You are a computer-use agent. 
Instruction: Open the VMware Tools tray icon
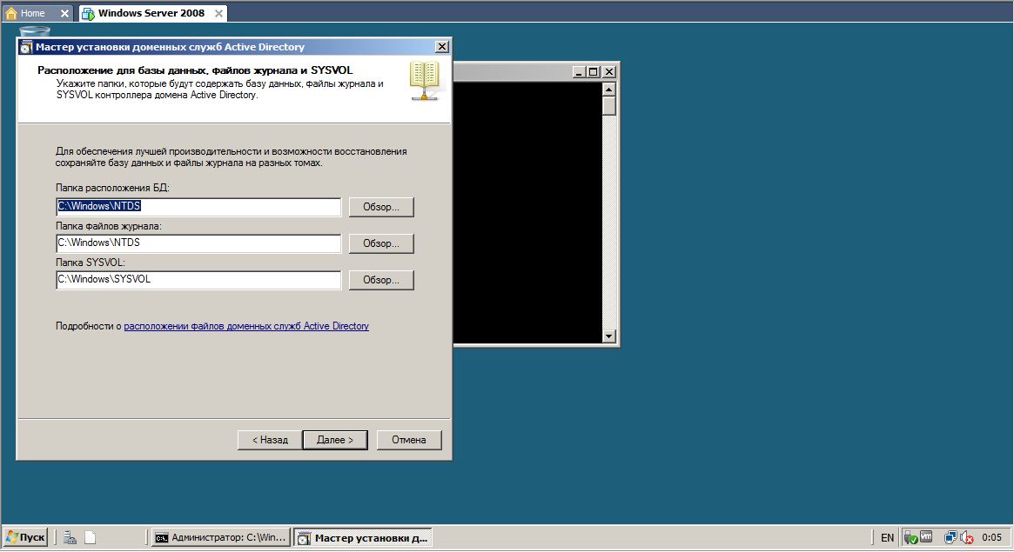tap(926, 536)
